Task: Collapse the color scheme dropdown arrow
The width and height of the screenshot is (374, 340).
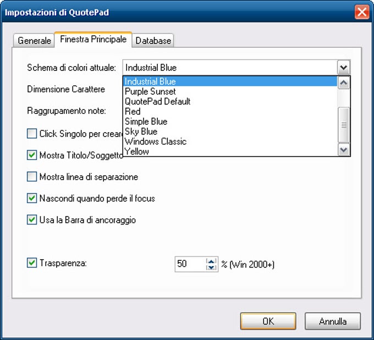Action: 343,68
